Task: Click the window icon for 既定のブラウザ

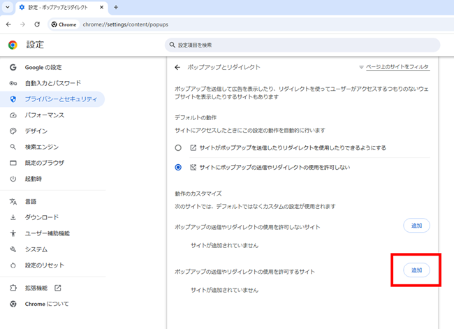Action: point(13,163)
